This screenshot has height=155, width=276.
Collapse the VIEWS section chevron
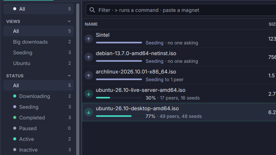click(x=69, y=21)
